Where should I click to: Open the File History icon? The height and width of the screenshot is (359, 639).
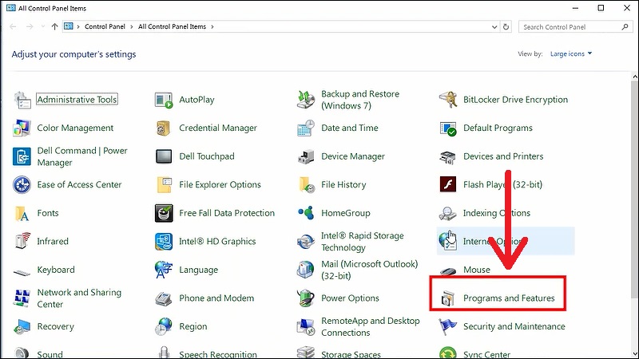307,185
